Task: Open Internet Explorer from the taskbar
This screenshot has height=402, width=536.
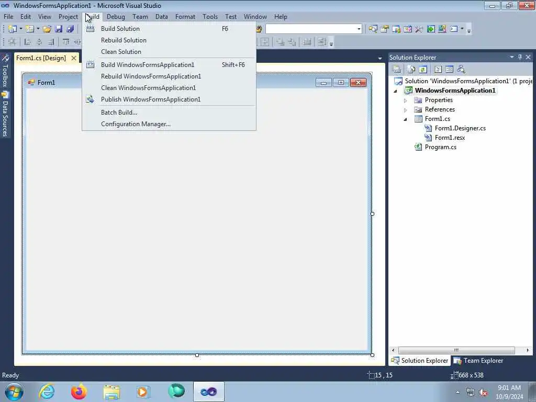Action: 47,392
